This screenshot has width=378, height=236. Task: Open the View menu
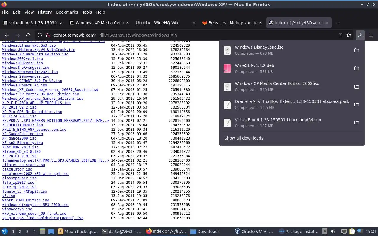pos(29,12)
